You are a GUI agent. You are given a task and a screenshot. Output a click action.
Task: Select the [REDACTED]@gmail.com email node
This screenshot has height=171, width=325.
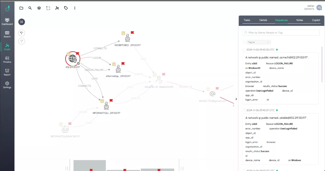pos(212,94)
